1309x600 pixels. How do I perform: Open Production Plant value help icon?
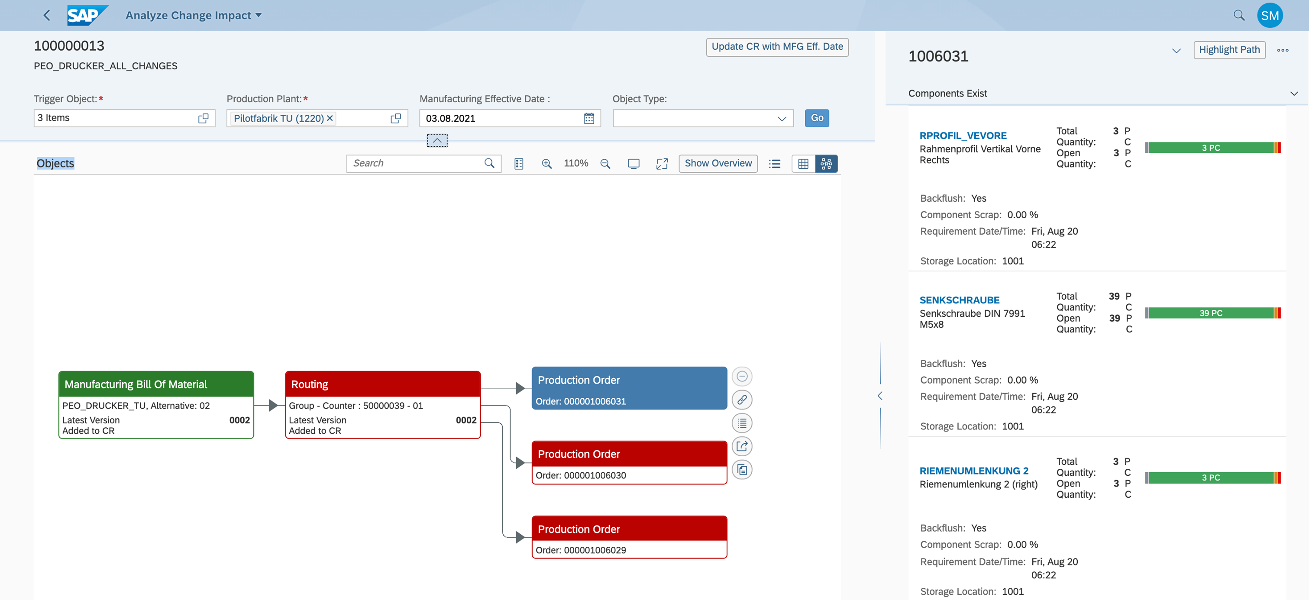click(x=396, y=118)
